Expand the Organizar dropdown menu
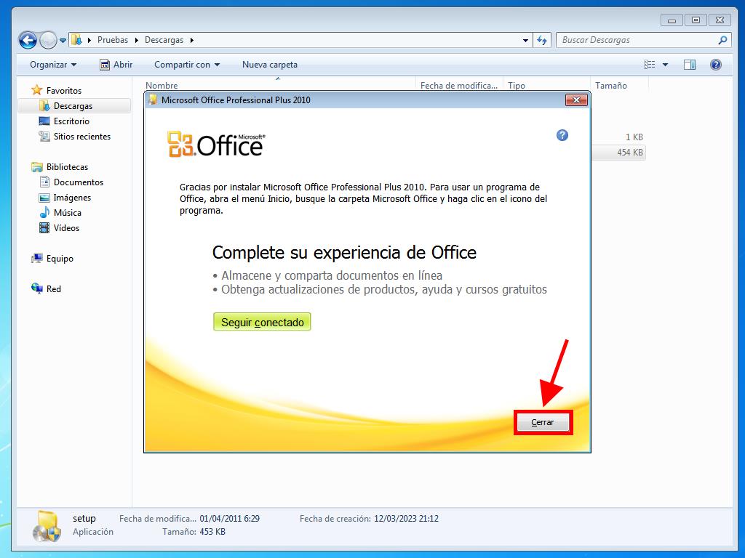Image resolution: width=745 pixels, height=558 pixels. [x=53, y=65]
